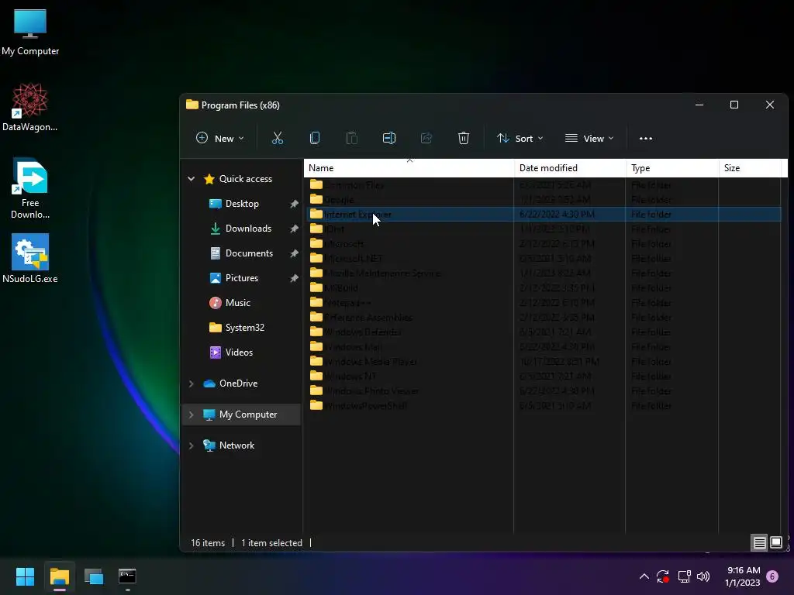794x595 pixels.
Task: Select the Google folder row
Action: (543, 200)
